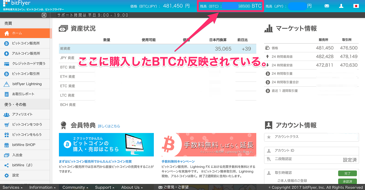Open 設定 menu item
This screenshot has height=190, width=365.
click(x=25, y=175)
